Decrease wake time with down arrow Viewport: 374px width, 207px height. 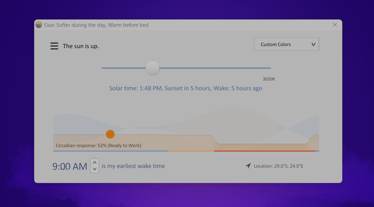tap(95, 169)
